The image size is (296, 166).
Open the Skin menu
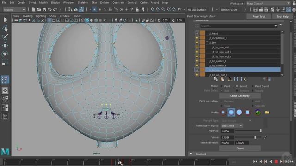point(94,3)
